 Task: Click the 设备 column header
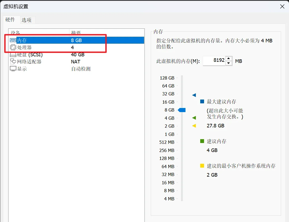(x=39, y=33)
